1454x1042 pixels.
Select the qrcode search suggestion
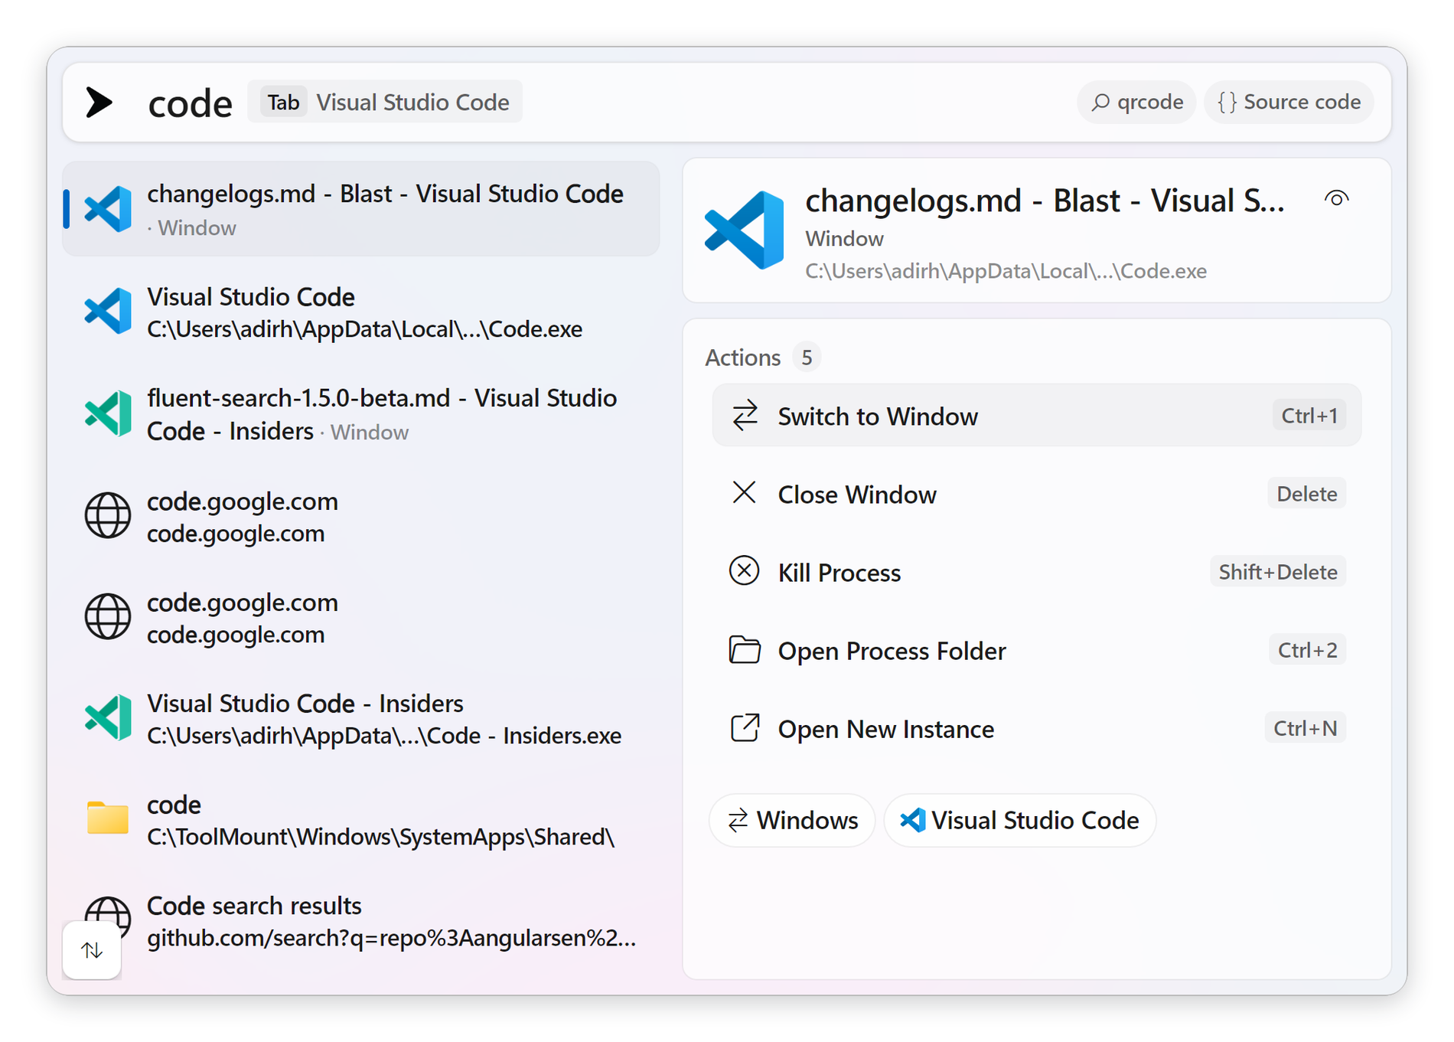click(x=1137, y=102)
